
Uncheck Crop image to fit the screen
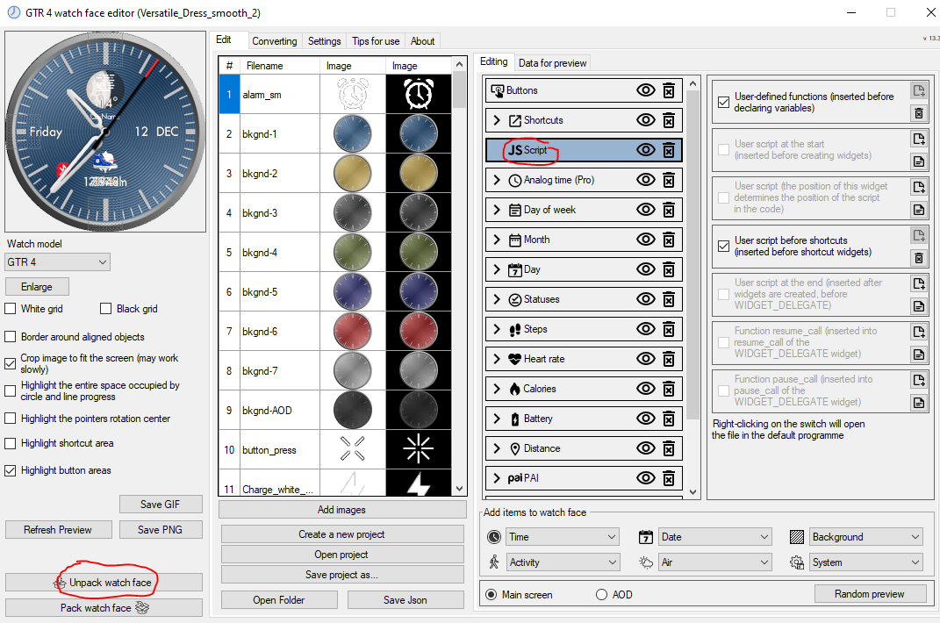[11, 364]
